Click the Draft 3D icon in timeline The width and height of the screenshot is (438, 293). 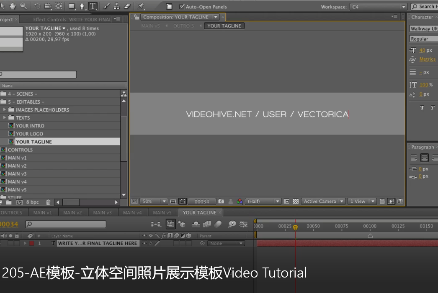182,224
